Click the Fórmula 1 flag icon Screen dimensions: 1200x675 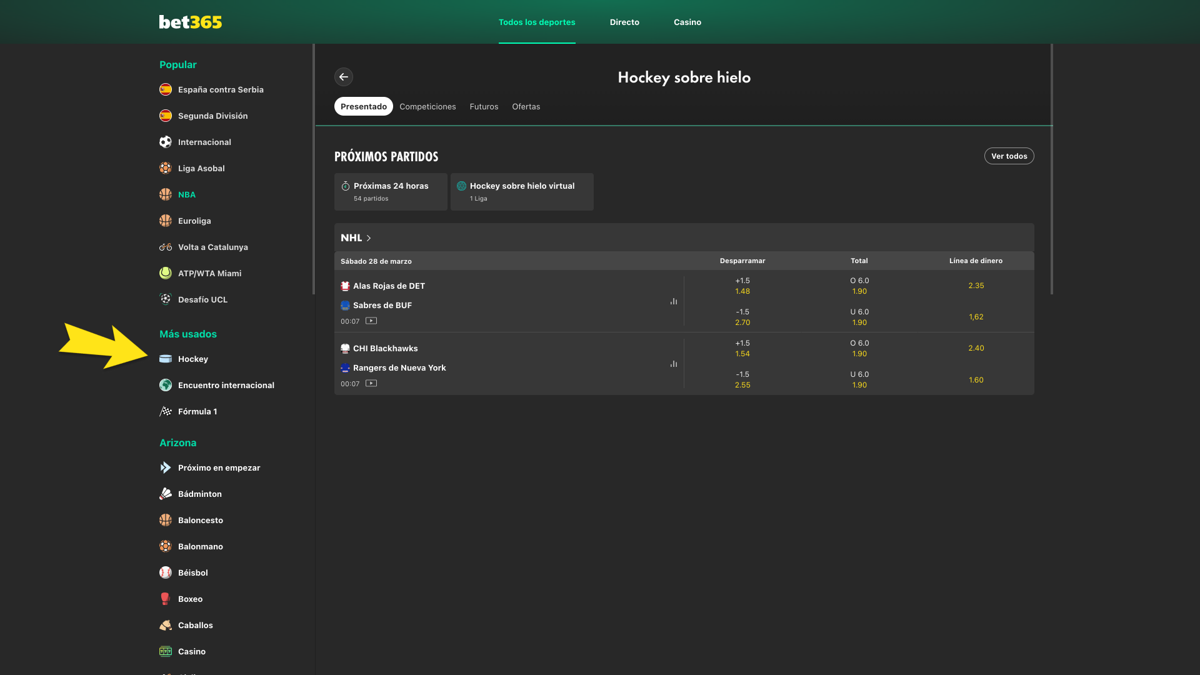tap(166, 411)
